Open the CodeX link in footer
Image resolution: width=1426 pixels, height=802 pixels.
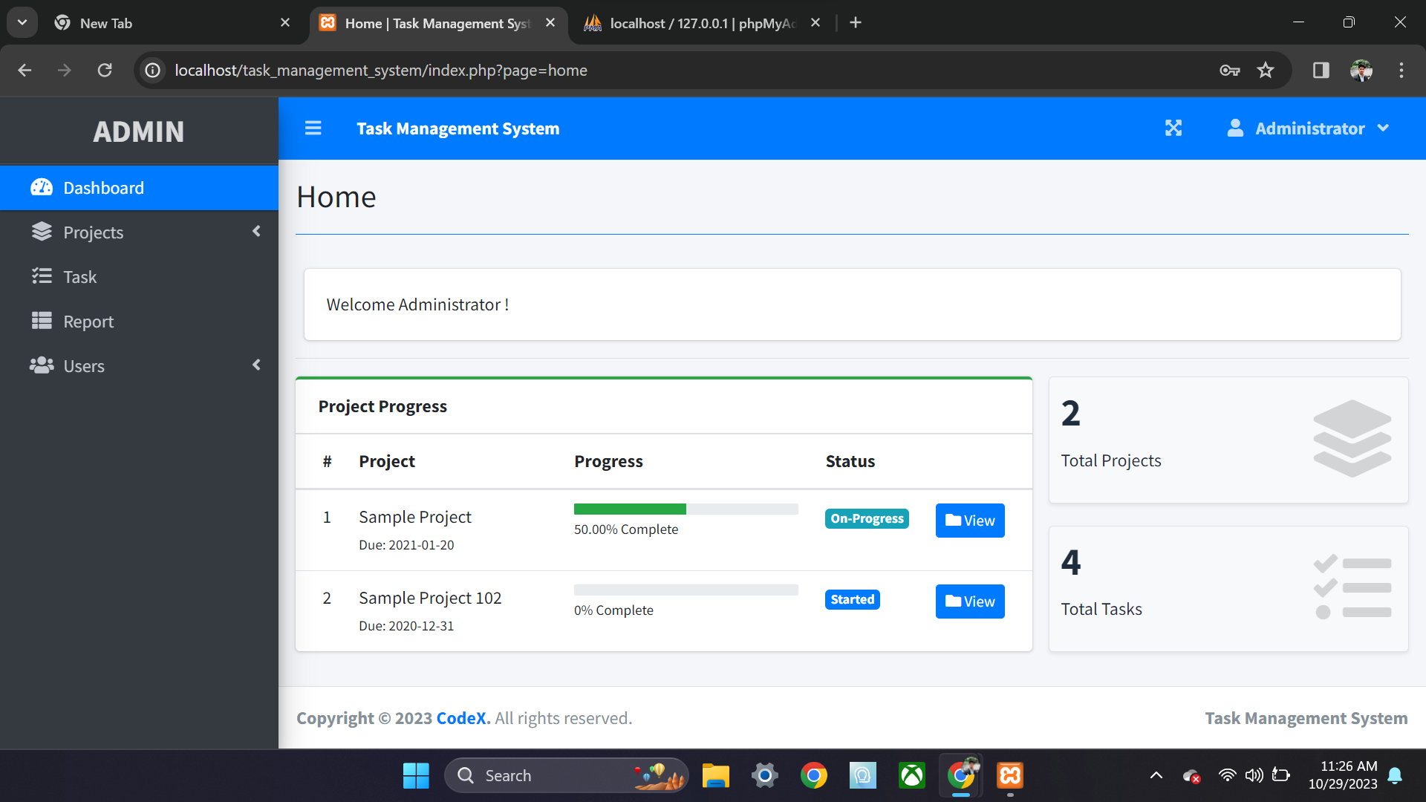(460, 718)
